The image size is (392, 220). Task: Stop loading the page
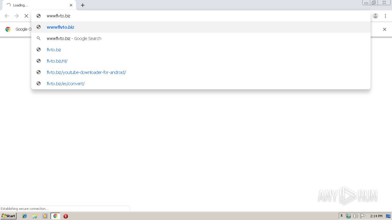point(26,16)
